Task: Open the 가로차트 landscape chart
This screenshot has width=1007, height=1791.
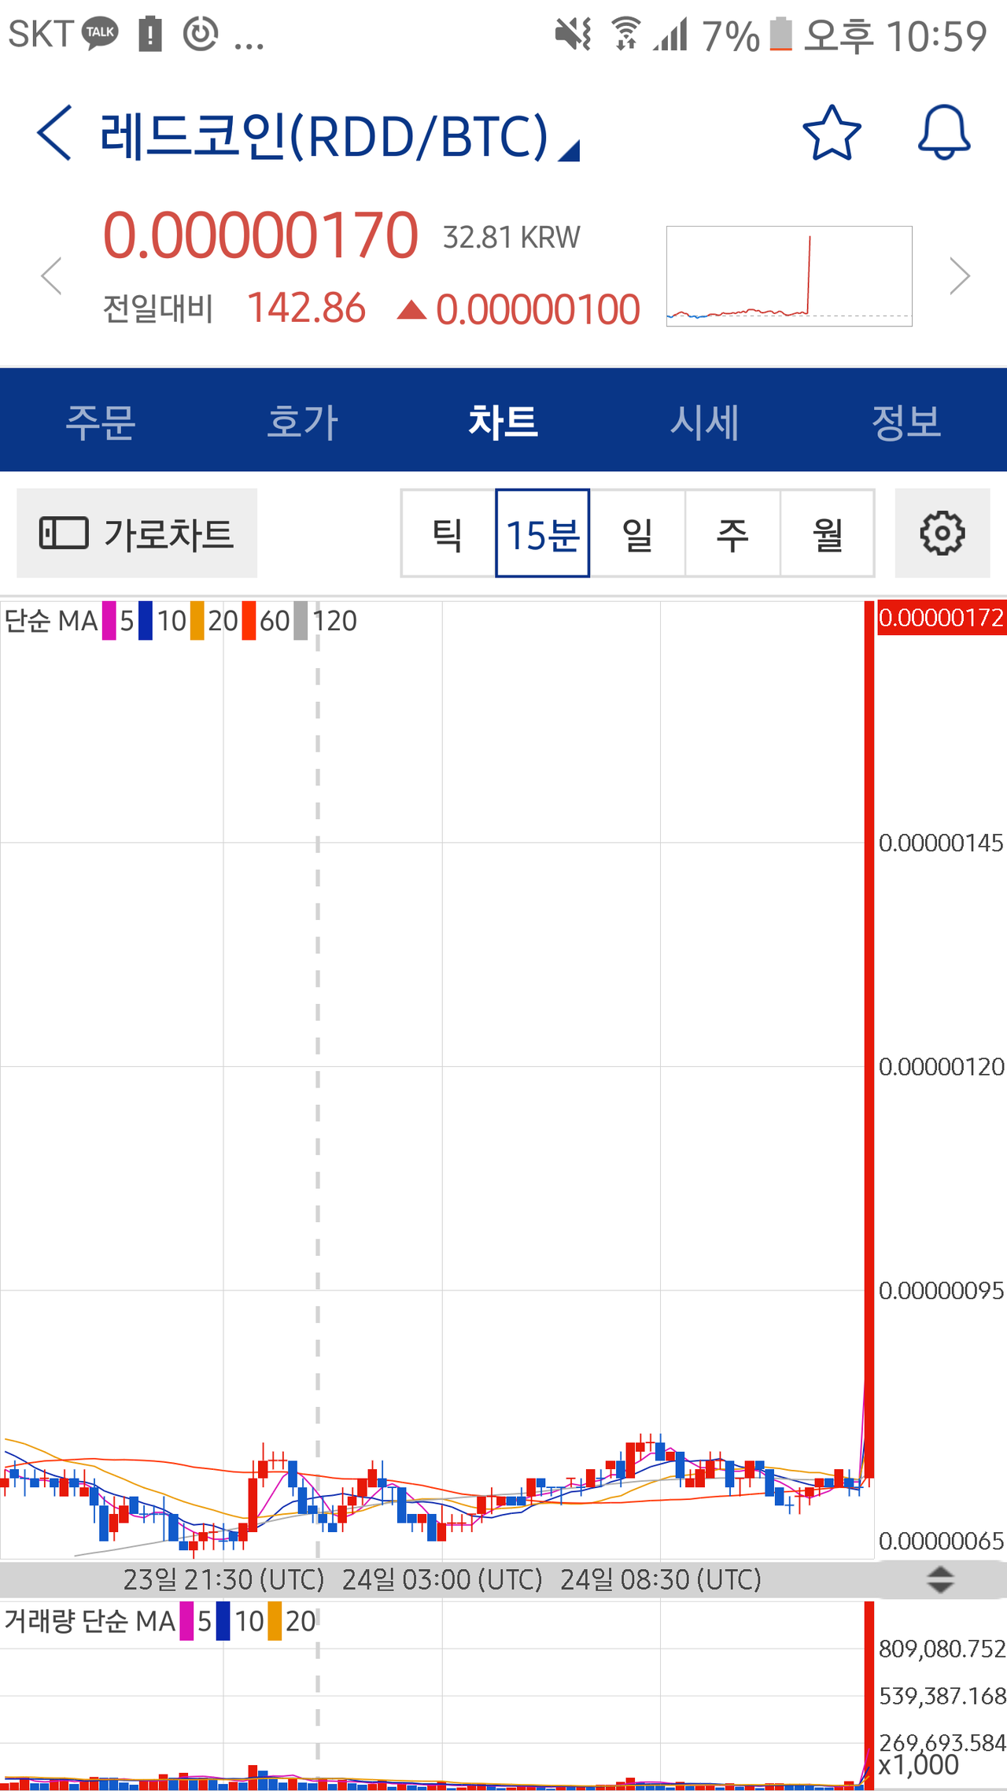Action: coord(137,534)
